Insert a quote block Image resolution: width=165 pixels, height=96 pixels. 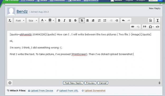(145, 27)
